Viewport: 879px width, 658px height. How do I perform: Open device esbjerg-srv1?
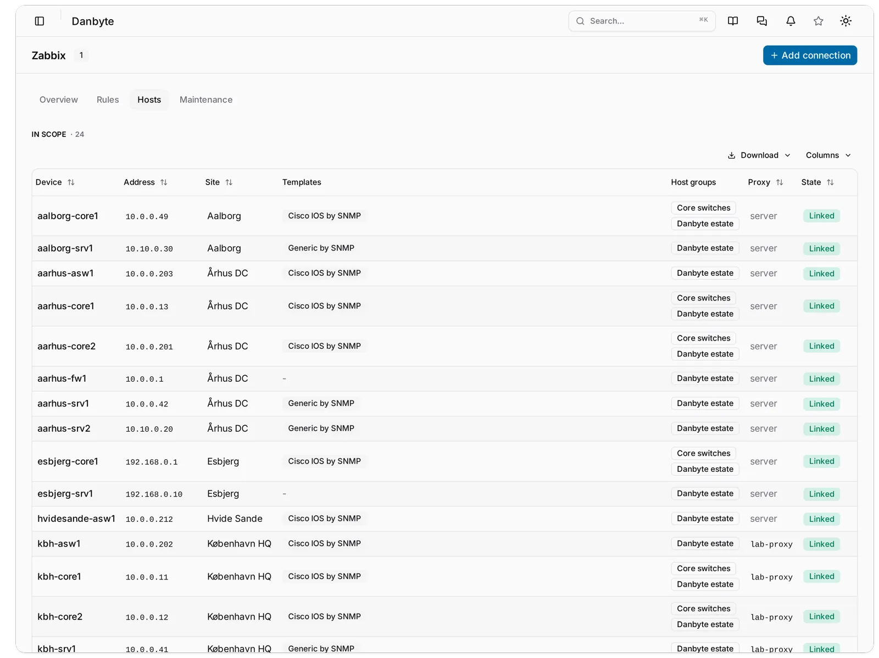click(65, 494)
